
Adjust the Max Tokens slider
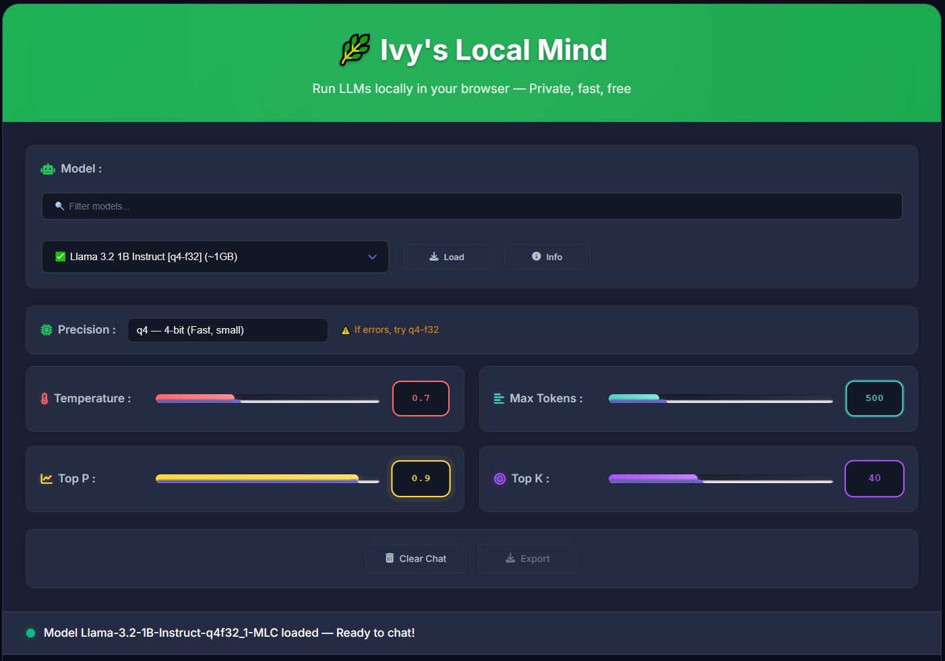[721, 399]
